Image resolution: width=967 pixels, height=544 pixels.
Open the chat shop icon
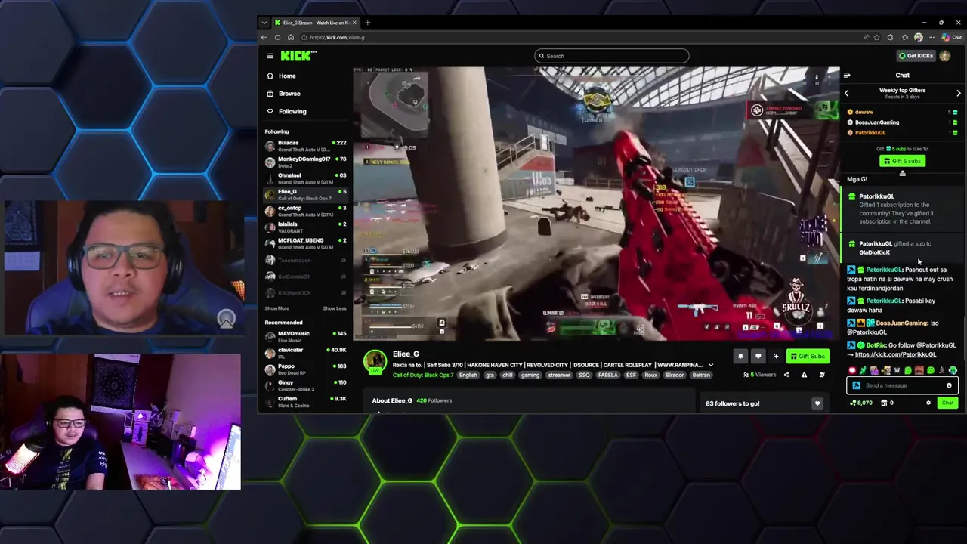tap(884, 403)
